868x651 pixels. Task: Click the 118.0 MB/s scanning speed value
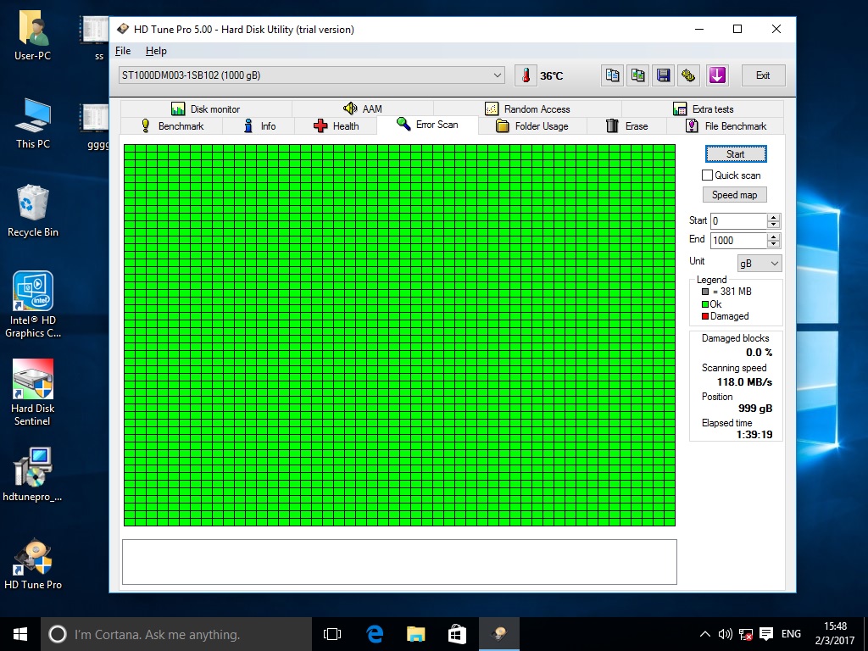(x=744, y=382)
